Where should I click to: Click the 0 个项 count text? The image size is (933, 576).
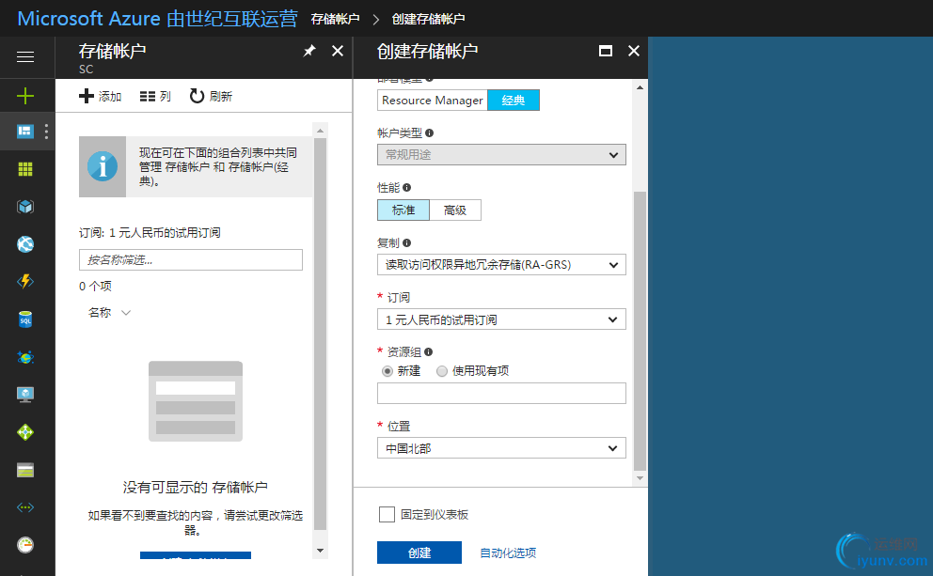tap(95, 286)
